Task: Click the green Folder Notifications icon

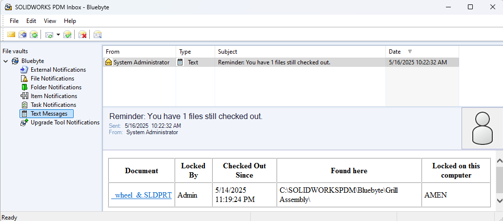Action: [24, 87]
